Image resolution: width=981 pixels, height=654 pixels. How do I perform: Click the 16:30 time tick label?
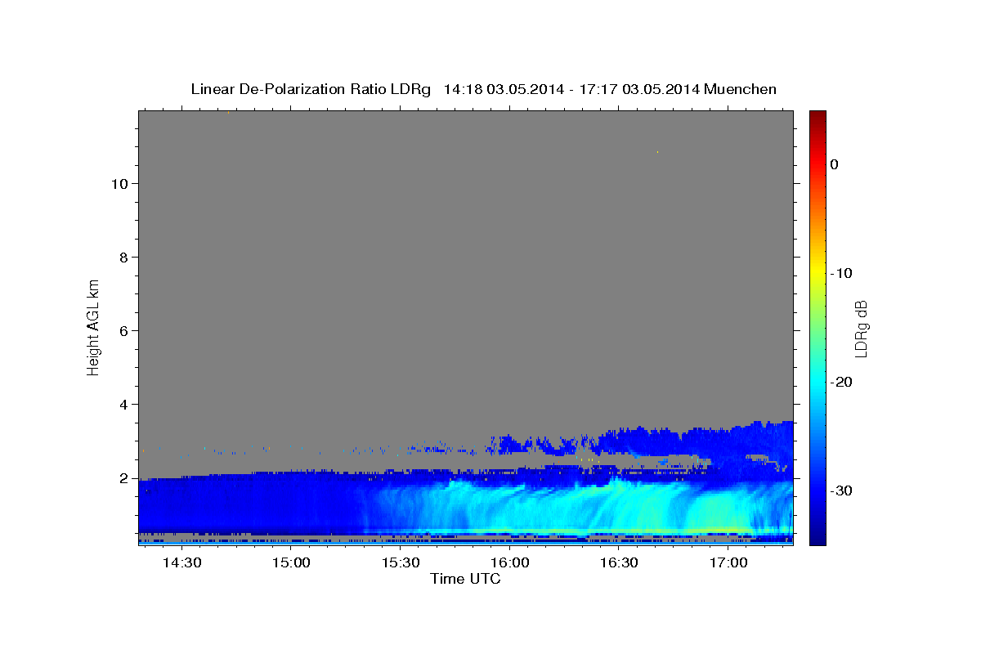619,563
